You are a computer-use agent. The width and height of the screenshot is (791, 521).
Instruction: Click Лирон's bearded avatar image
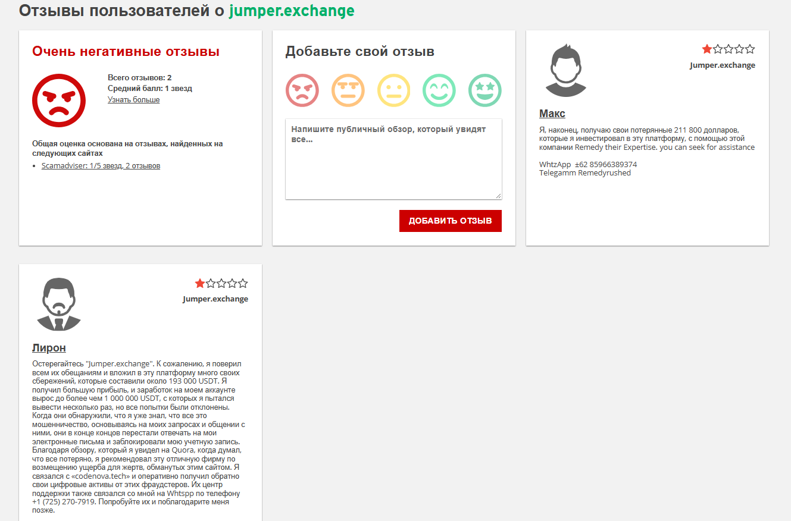click(58, 304)
